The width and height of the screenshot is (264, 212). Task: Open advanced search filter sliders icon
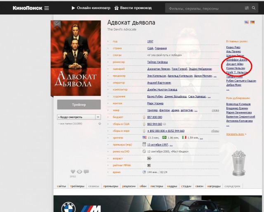click(x=247, y=8)
